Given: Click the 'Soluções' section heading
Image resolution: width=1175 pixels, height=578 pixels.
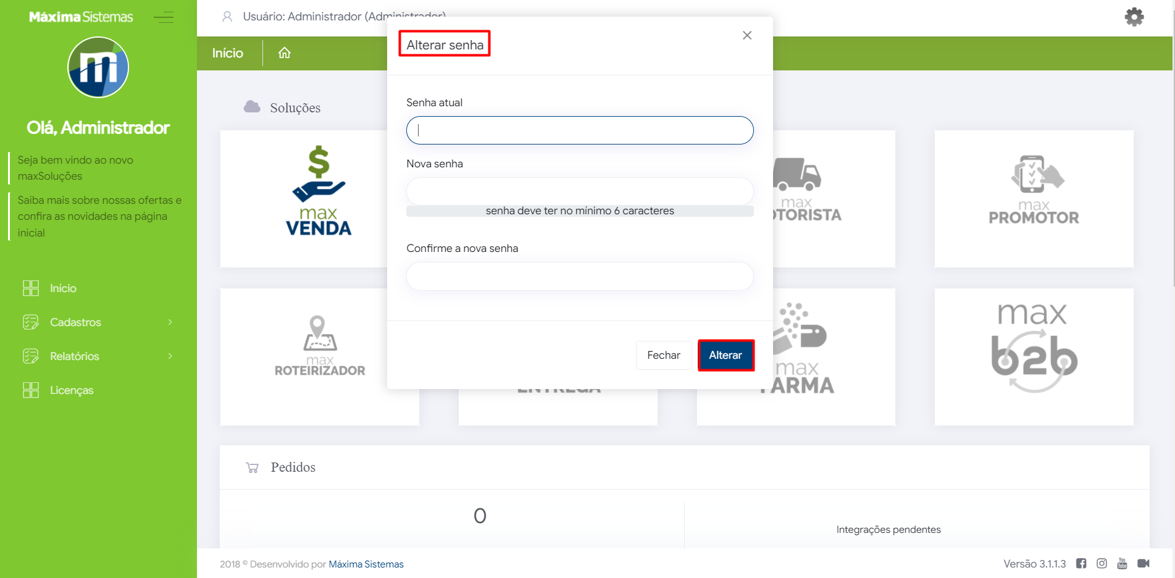Looking at the screenshot, I should 295,107.
